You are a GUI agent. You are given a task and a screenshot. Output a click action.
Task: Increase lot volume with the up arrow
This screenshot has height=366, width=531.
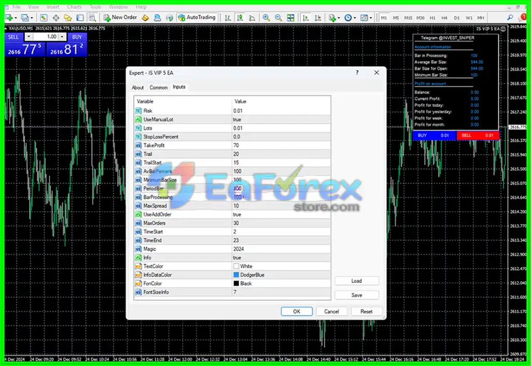coord(62,37)
